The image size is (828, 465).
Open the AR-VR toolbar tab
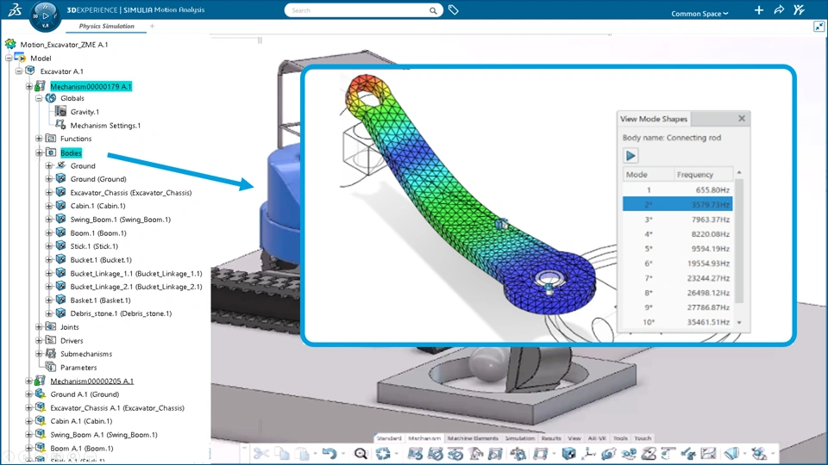[x=597, y=438]
